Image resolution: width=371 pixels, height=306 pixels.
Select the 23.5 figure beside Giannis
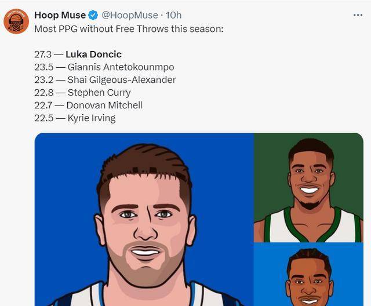point(43,67)
